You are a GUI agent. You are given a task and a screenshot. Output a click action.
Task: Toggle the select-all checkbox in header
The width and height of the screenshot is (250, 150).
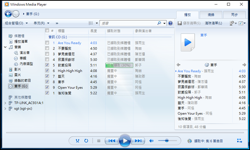click(47, 30)
